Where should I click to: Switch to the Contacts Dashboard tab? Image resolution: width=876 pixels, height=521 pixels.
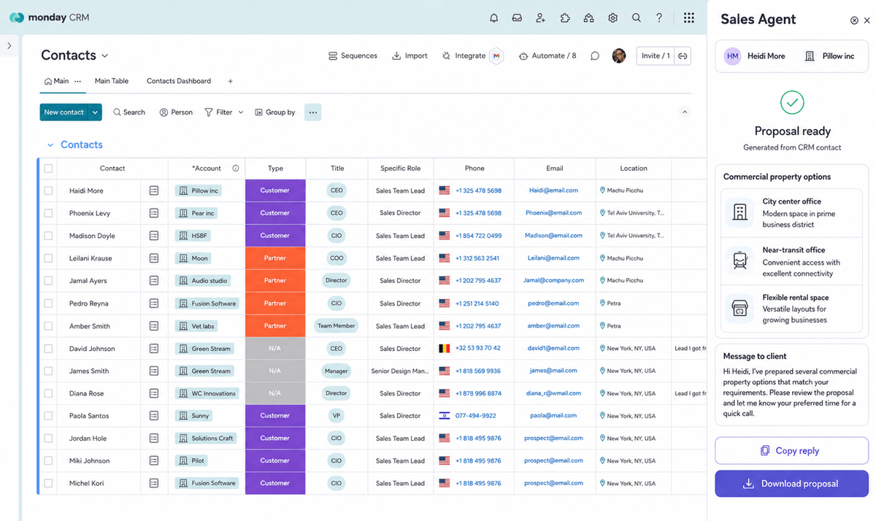(x=179, y=81)
